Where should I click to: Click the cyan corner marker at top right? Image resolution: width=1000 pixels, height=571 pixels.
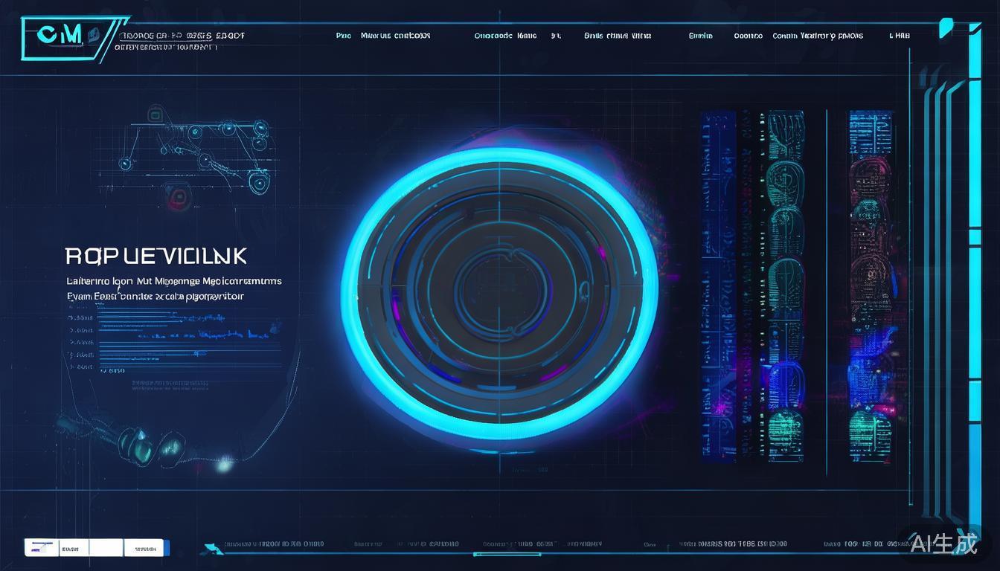tap(946, 28)
